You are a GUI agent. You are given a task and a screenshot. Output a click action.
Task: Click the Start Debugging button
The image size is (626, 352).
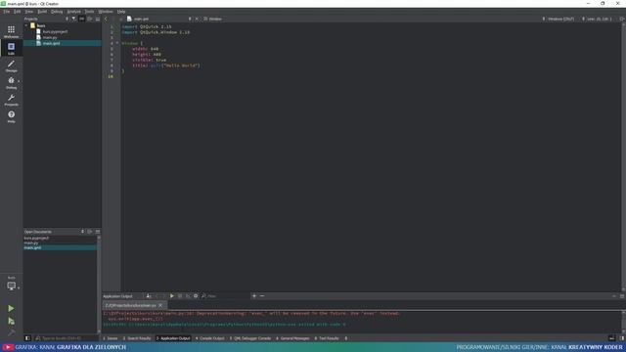tap(11, 321)
